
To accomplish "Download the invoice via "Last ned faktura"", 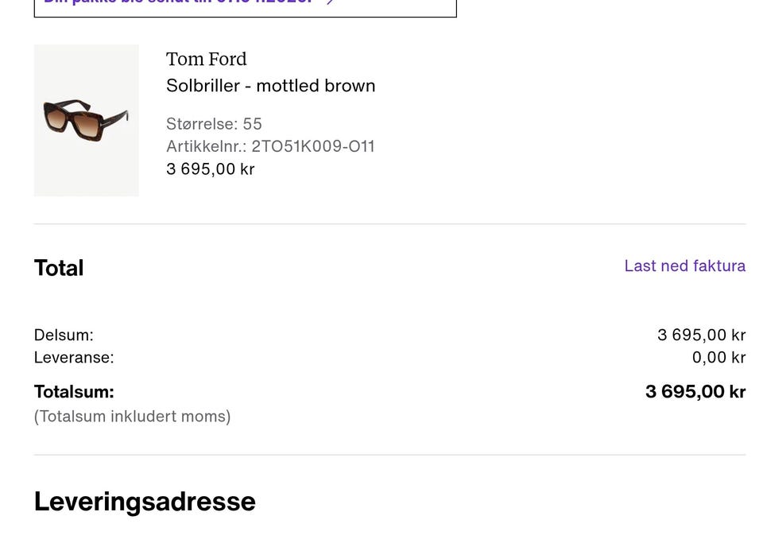I will [684, 266].
